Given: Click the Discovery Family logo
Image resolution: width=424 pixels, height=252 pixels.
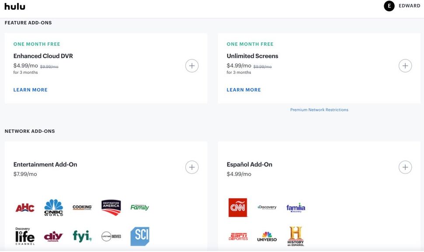Looking at the screenshot, I should (x=139, y=207).
